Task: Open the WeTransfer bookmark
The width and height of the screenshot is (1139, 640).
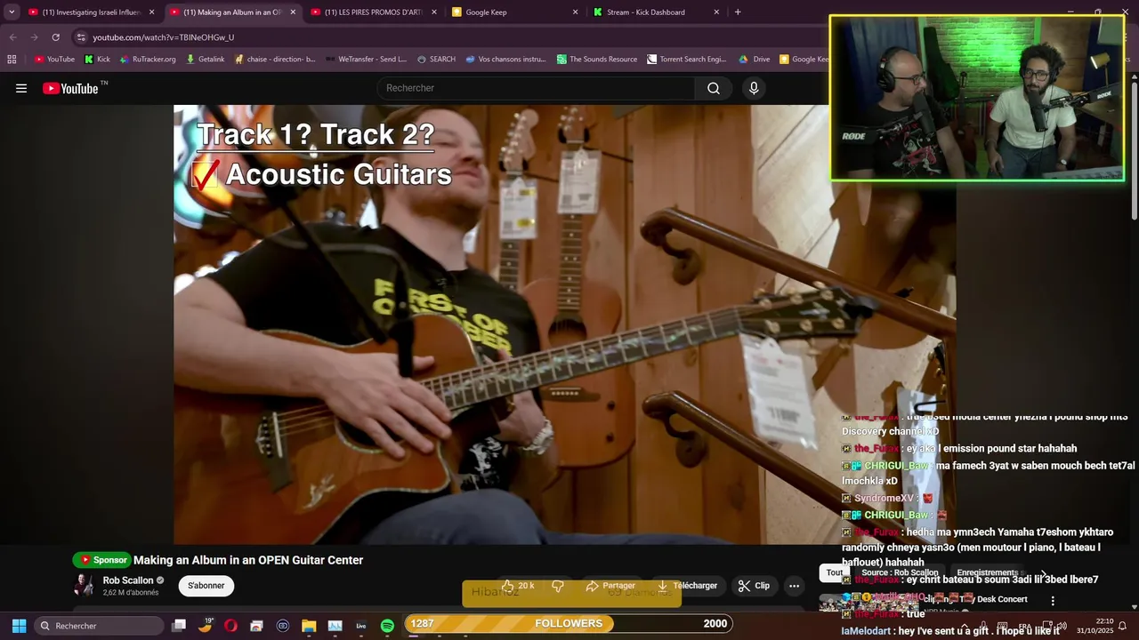Action: coord(366,60)
